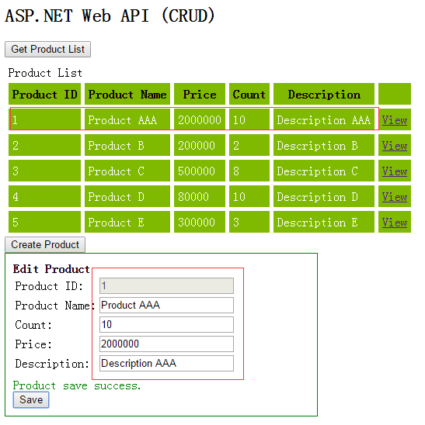Focus the Count input field
Viewport: 425px width, 425px height.
[166, 324]
